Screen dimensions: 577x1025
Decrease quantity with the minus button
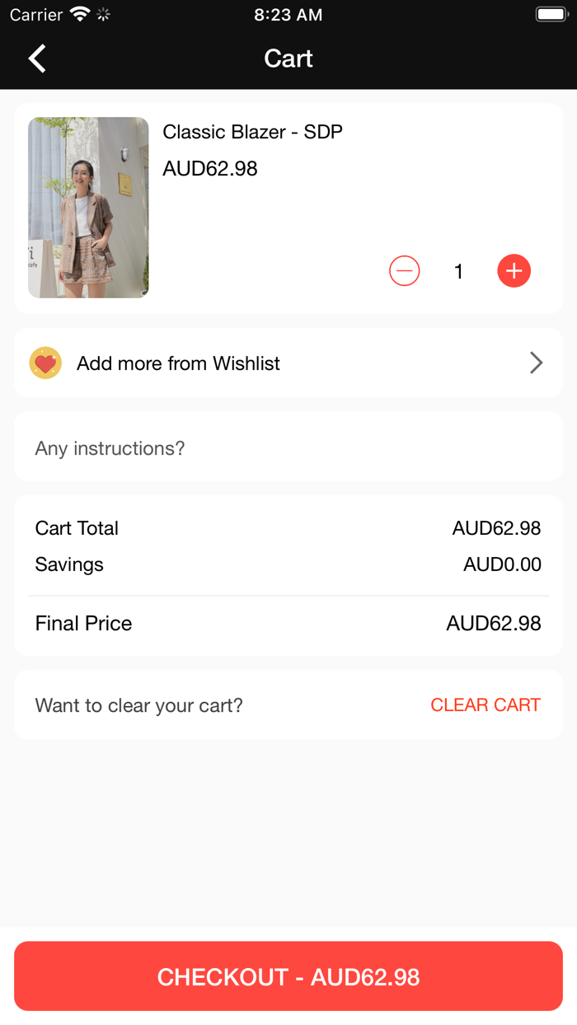404,271
